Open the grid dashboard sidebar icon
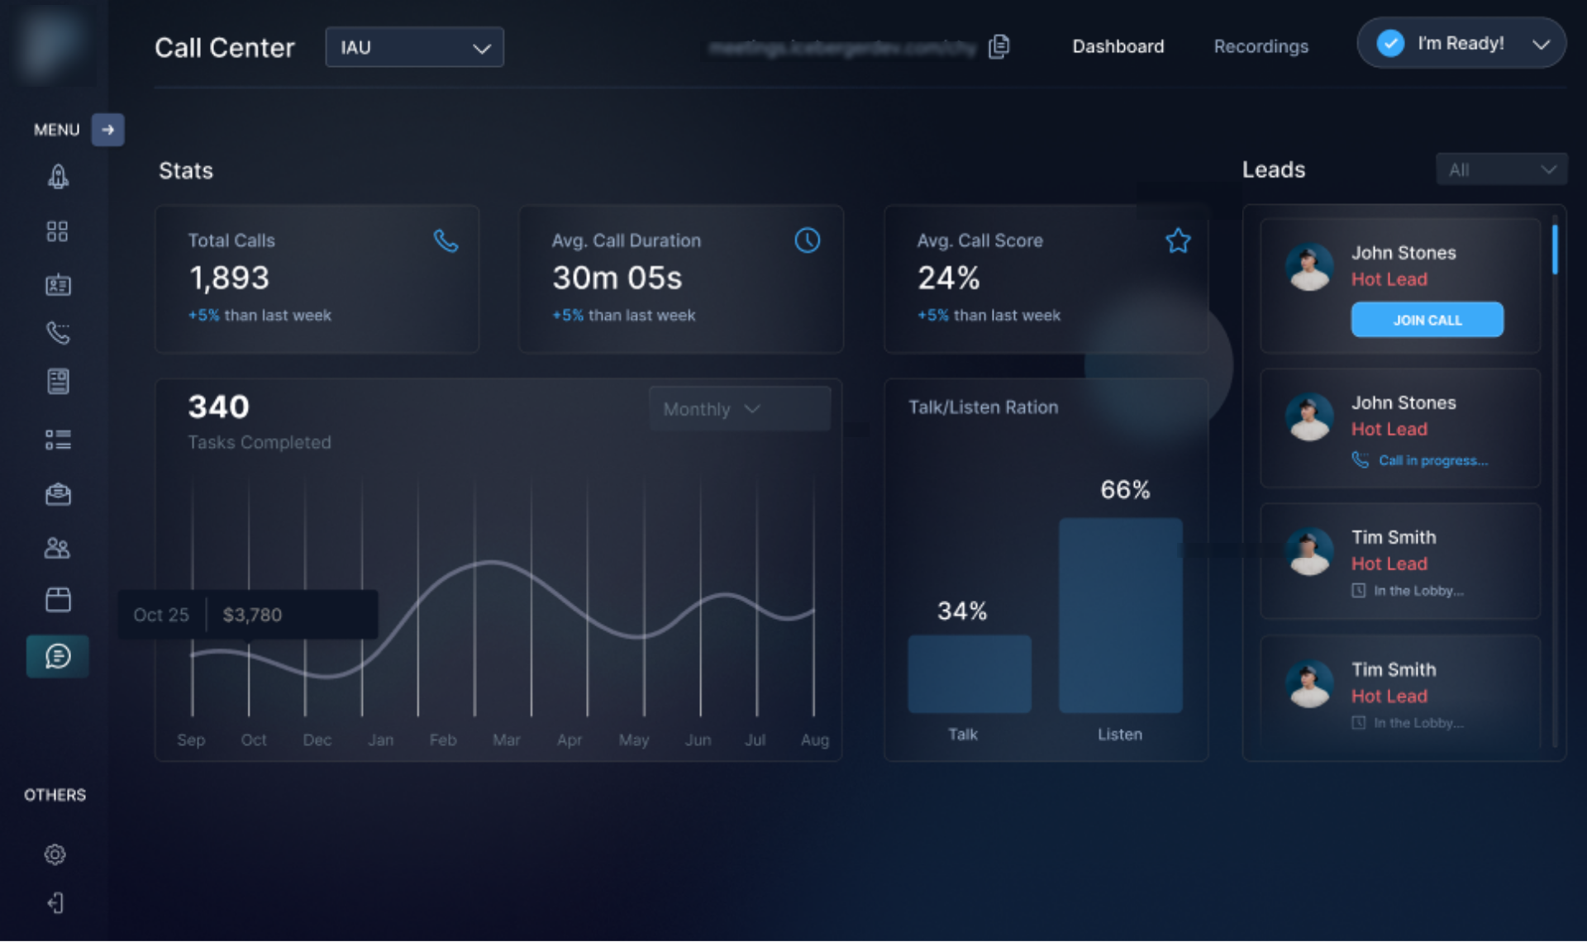Screen dimensions: 1587x942 [57, 231]
